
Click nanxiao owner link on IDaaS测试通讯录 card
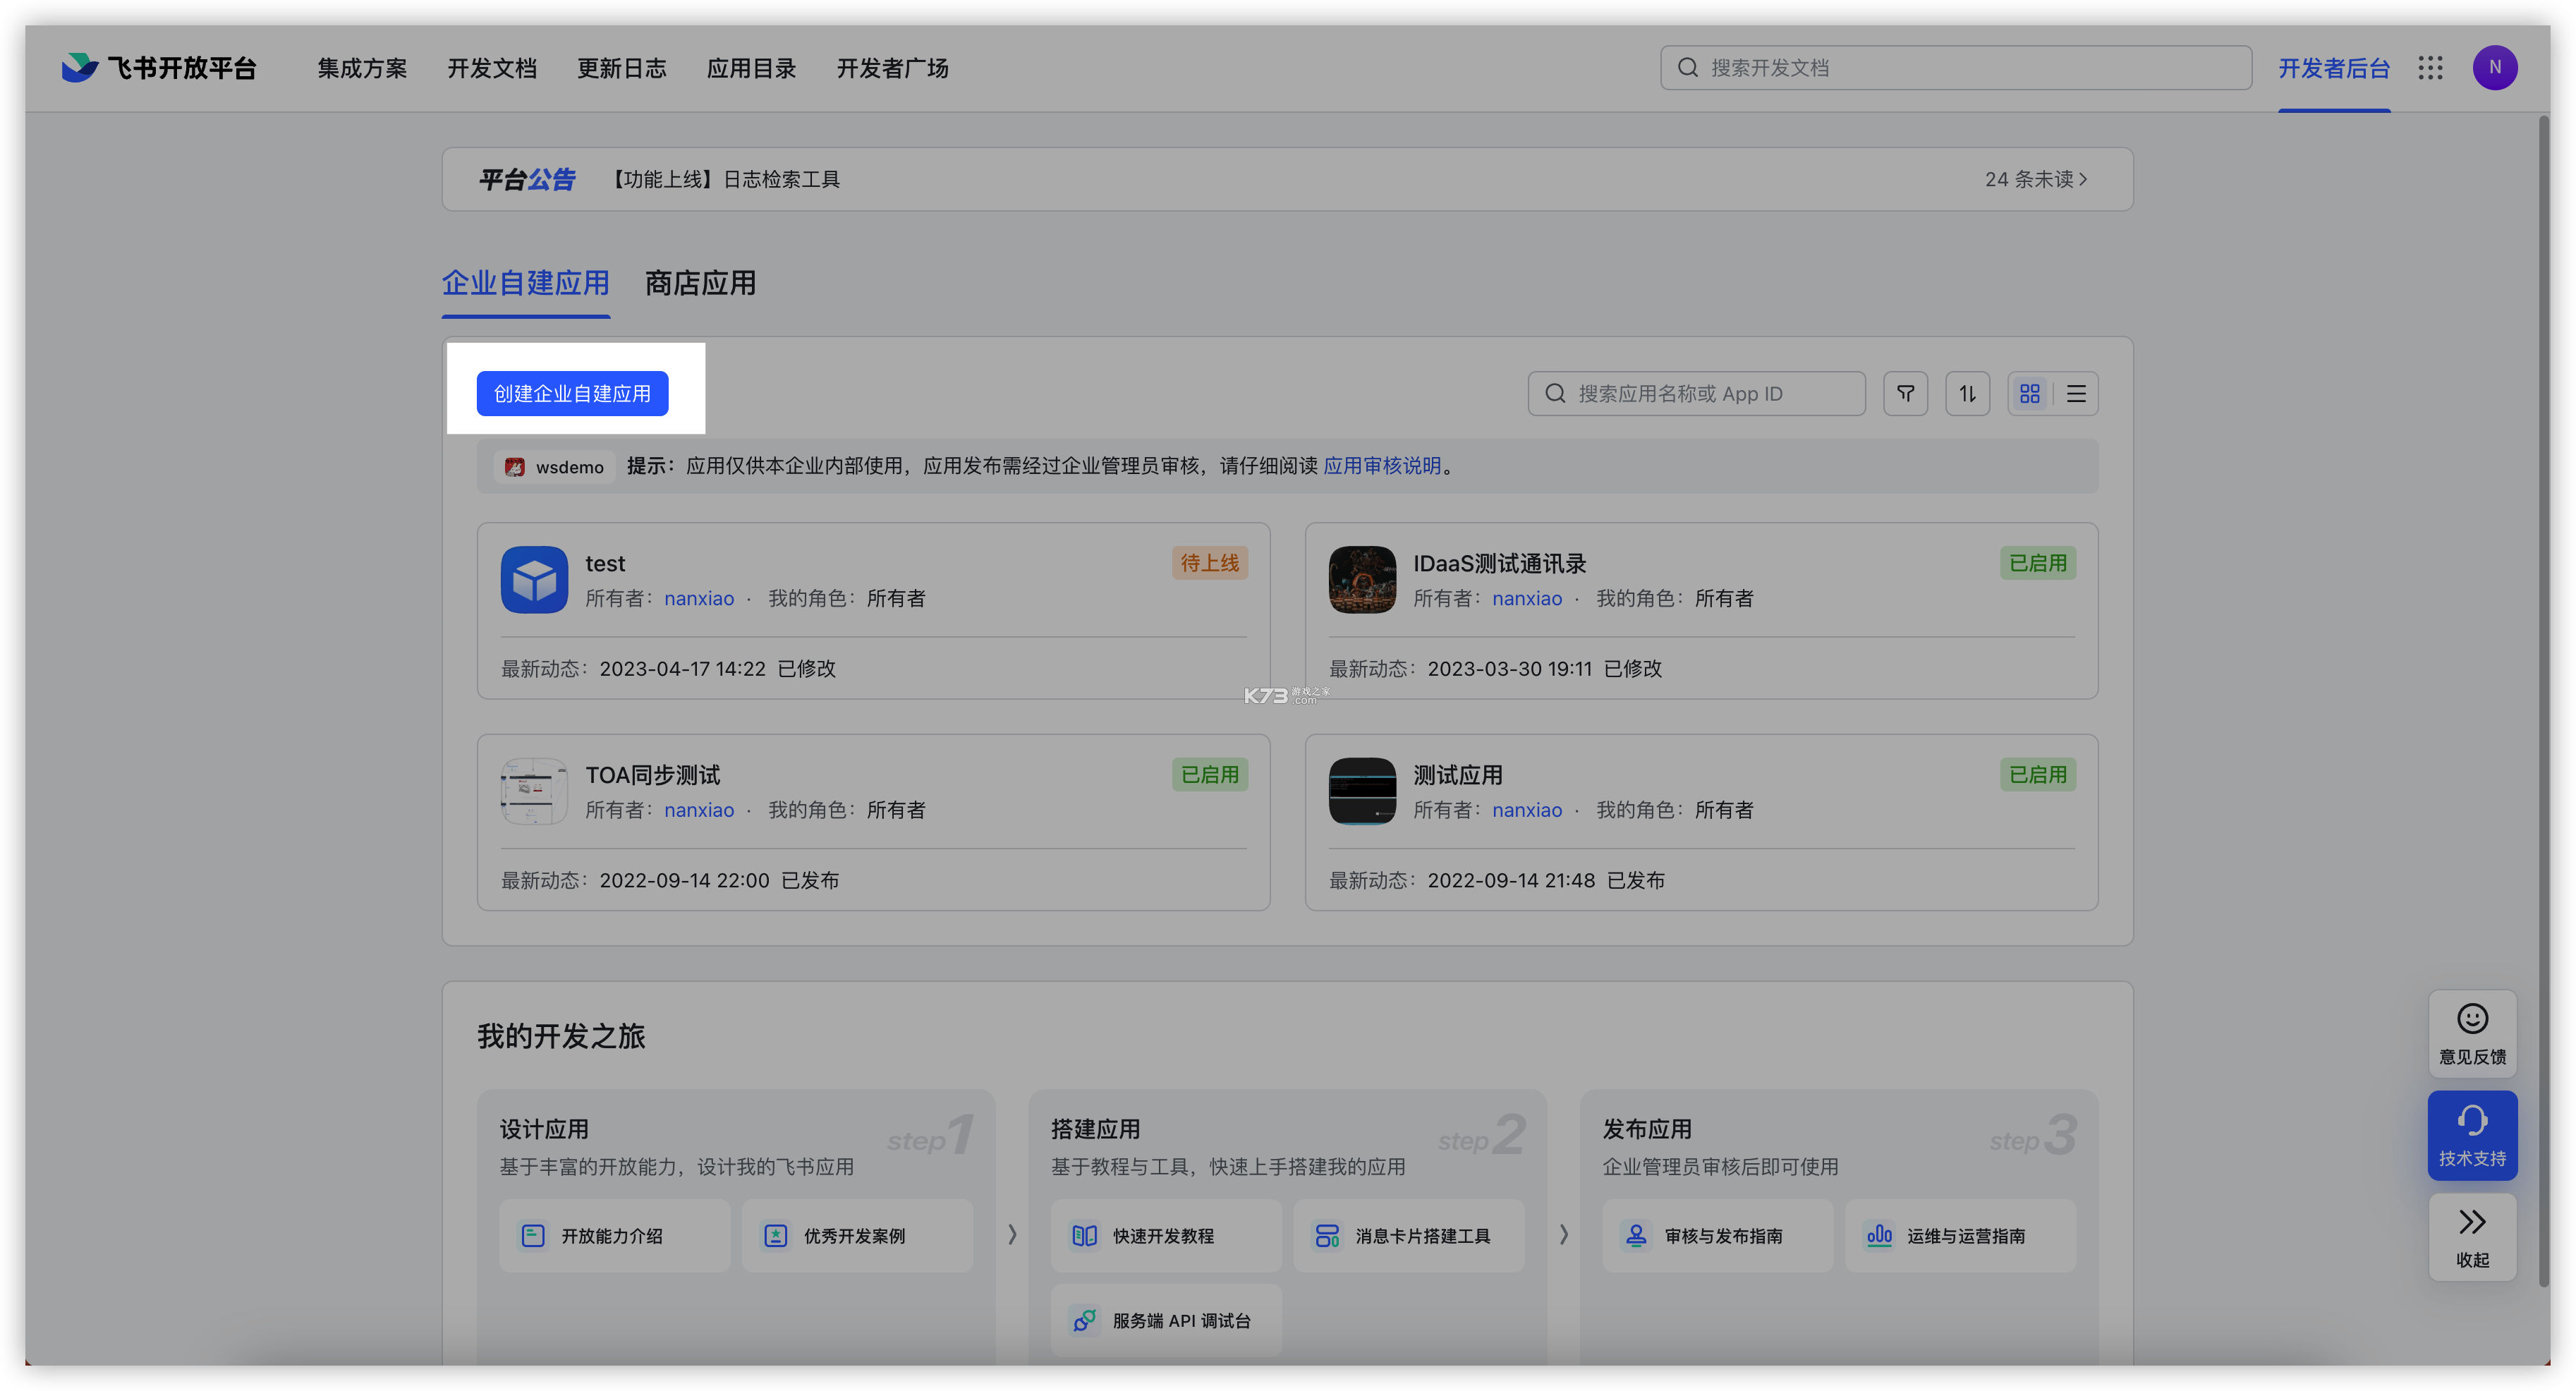coord(1527,598)
